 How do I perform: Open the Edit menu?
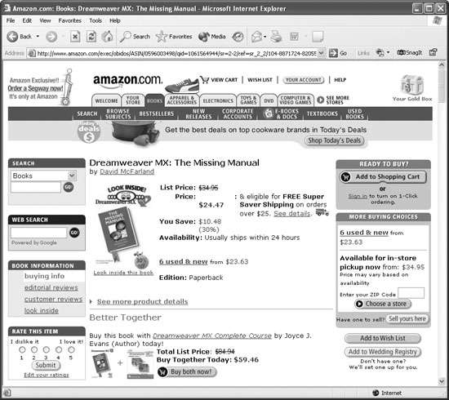click(27, 20)
